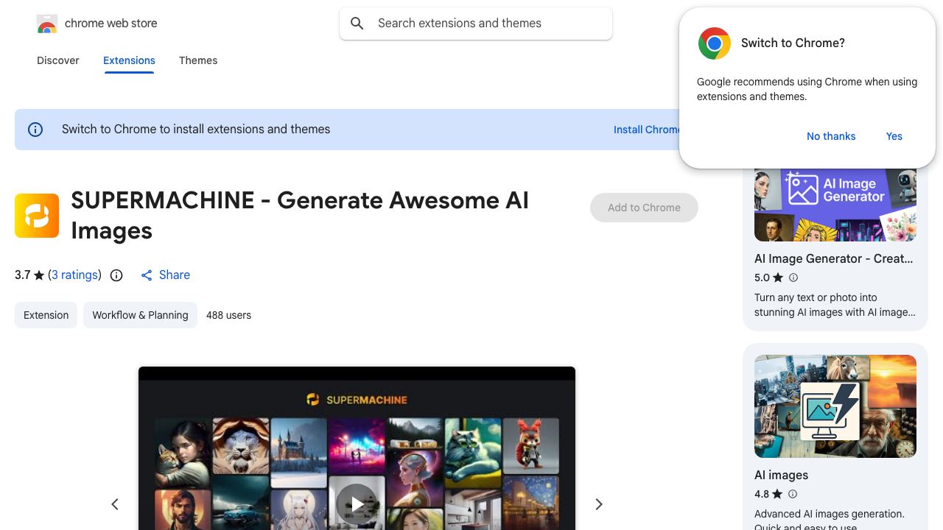Click the SUPERMACHINE - Generate Awesome AI Images heading
This screenshot has height=530, width=943.
coord(300,216)
